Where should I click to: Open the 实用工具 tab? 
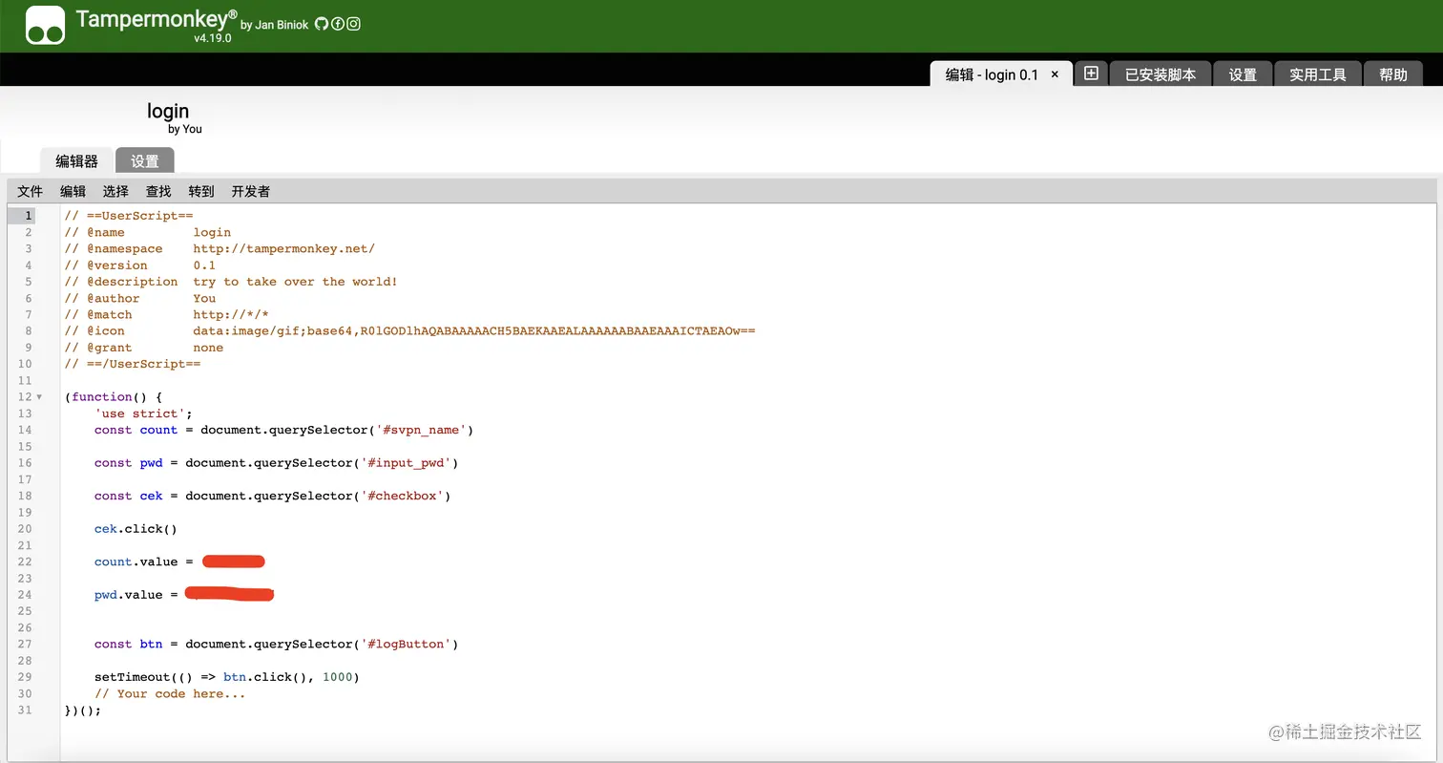click(1317, 74)
